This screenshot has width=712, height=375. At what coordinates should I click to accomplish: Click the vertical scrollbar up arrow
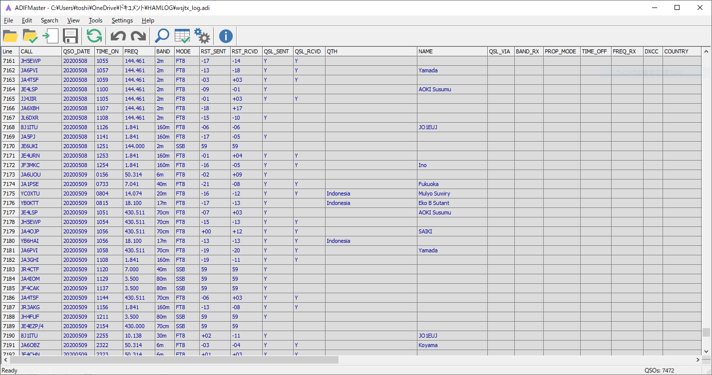pos(706,51)
